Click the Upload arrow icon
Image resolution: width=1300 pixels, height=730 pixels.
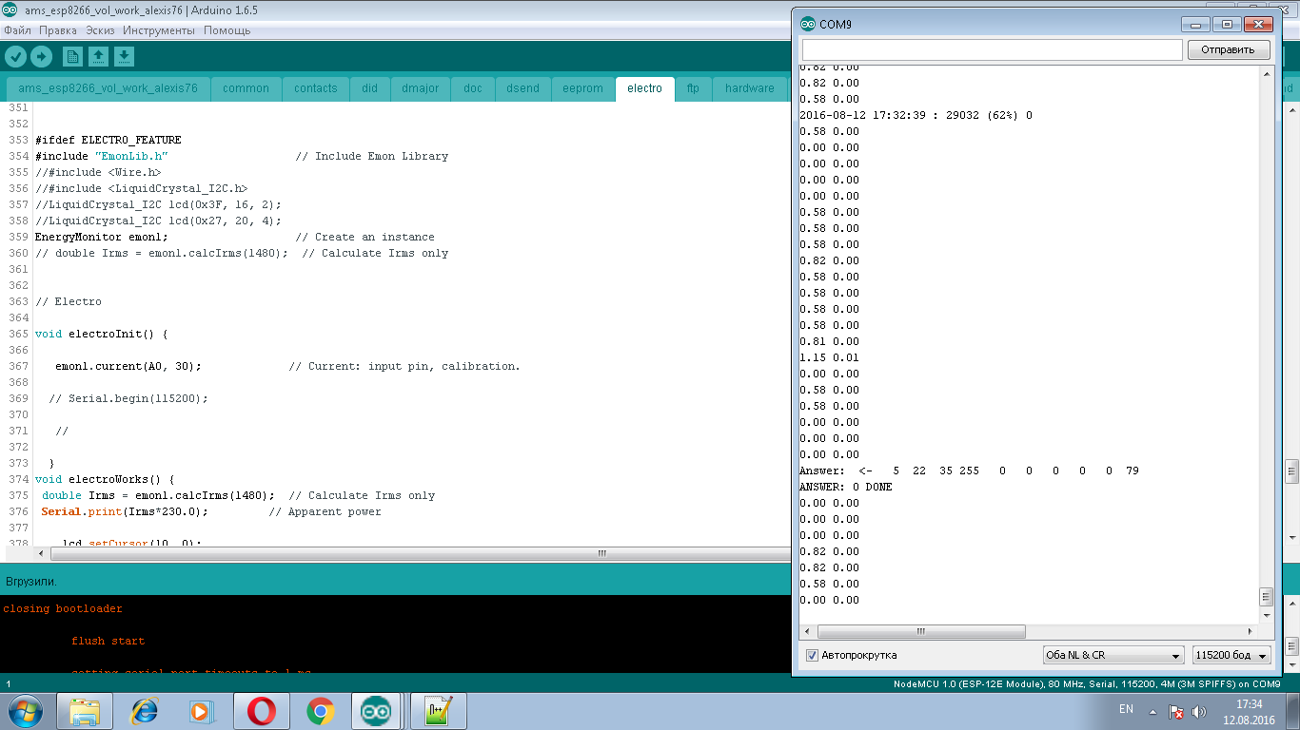pos(41,57)
